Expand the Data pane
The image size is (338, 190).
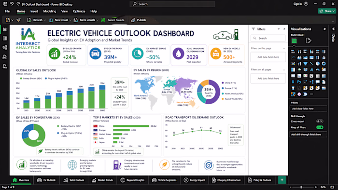click(334, 29)
